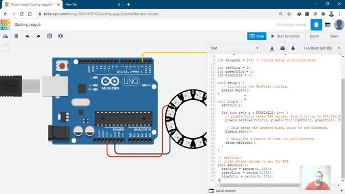The width and height of the screenshot is (345, 194).
Task: Open the user profile avatar
Action: (339, 25)
